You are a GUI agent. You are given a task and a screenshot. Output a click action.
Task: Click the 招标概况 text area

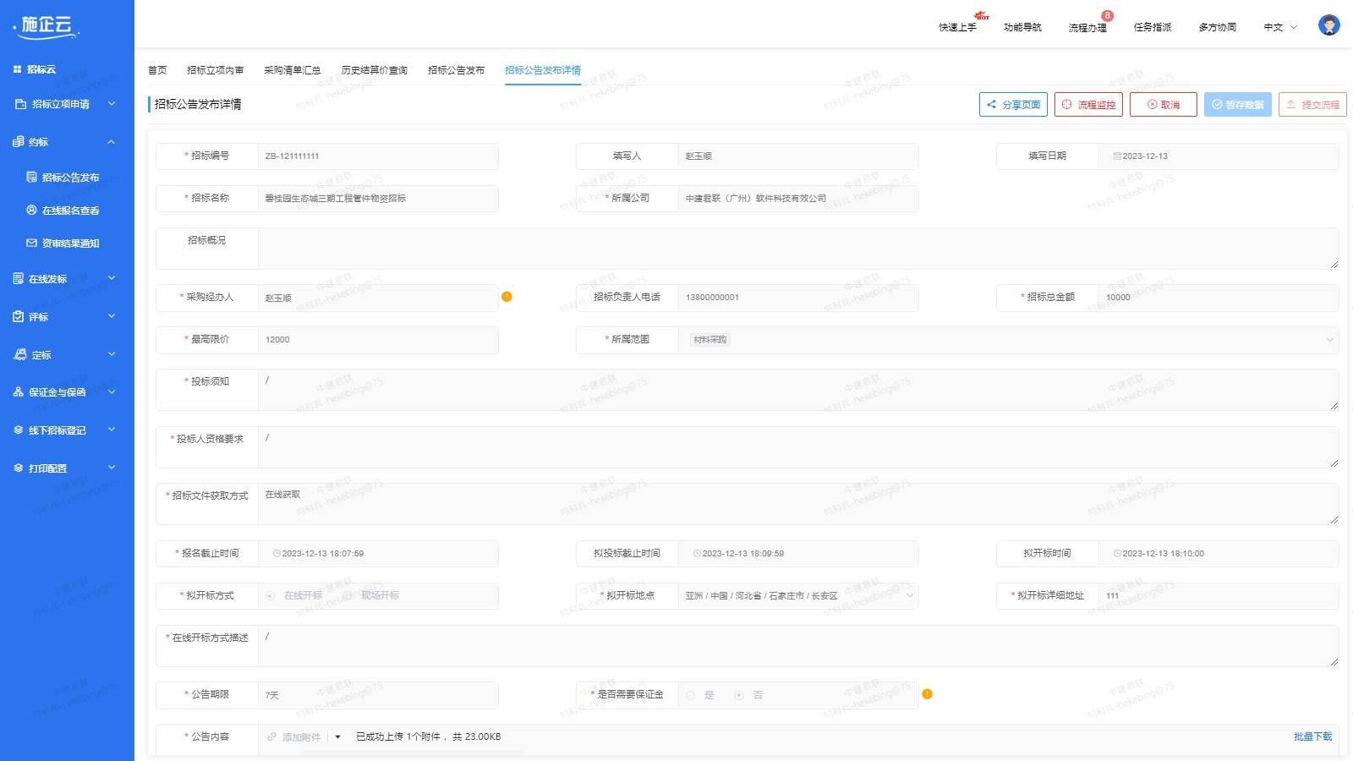(x=797, y=249)
